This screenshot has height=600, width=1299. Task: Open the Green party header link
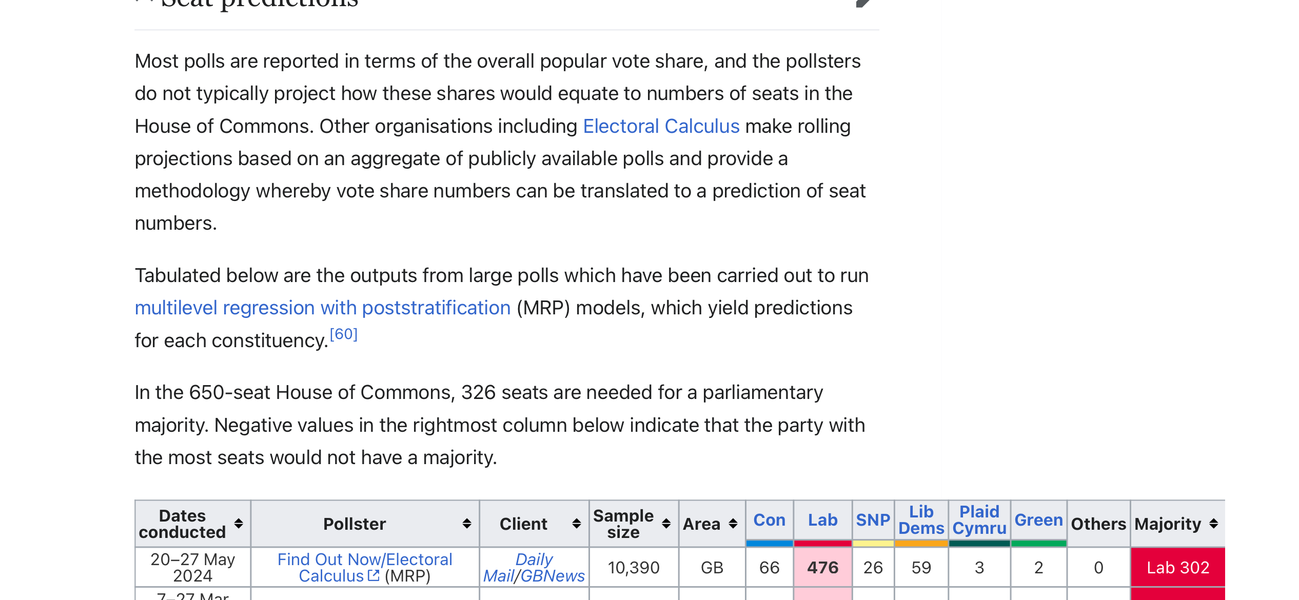[x=1039, y=520]
